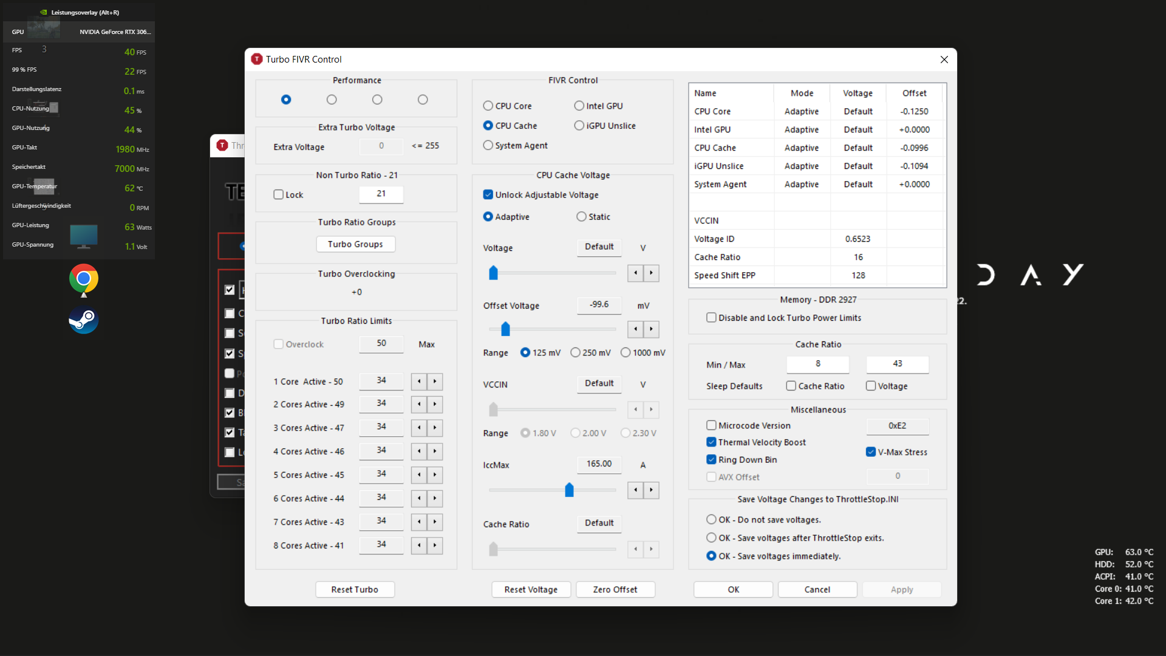This screenshot has width=1166, height=656.
Task: Open the Steam desktop icon
Action: [x=84, y=319]
